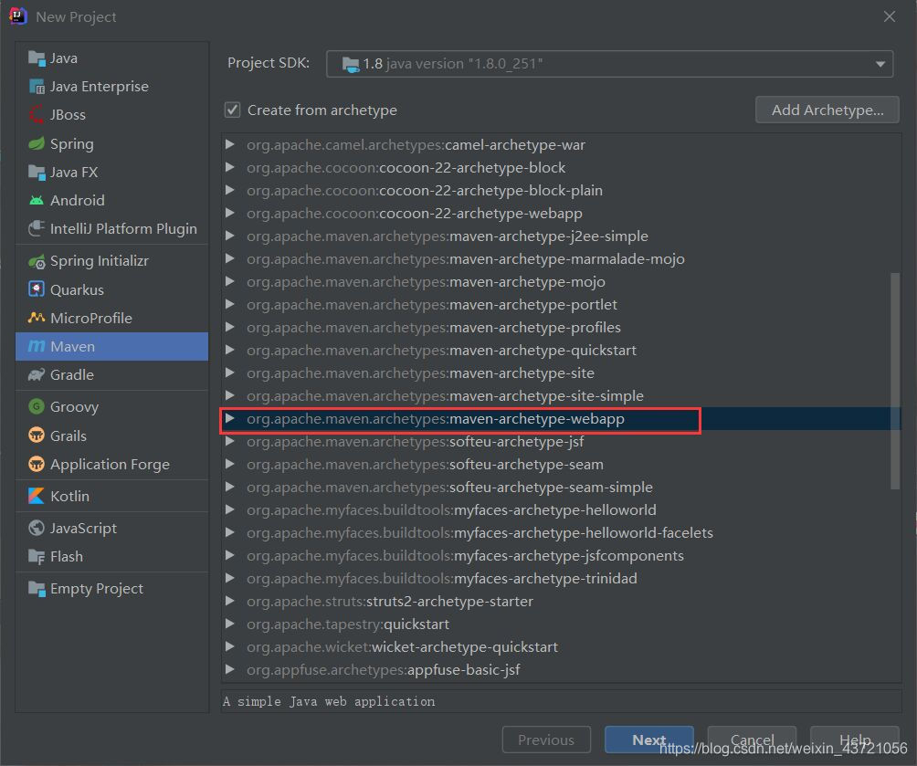Pick the Quarkus icon
This screenshot has height=766, width=917.
[x=37, y=289]
